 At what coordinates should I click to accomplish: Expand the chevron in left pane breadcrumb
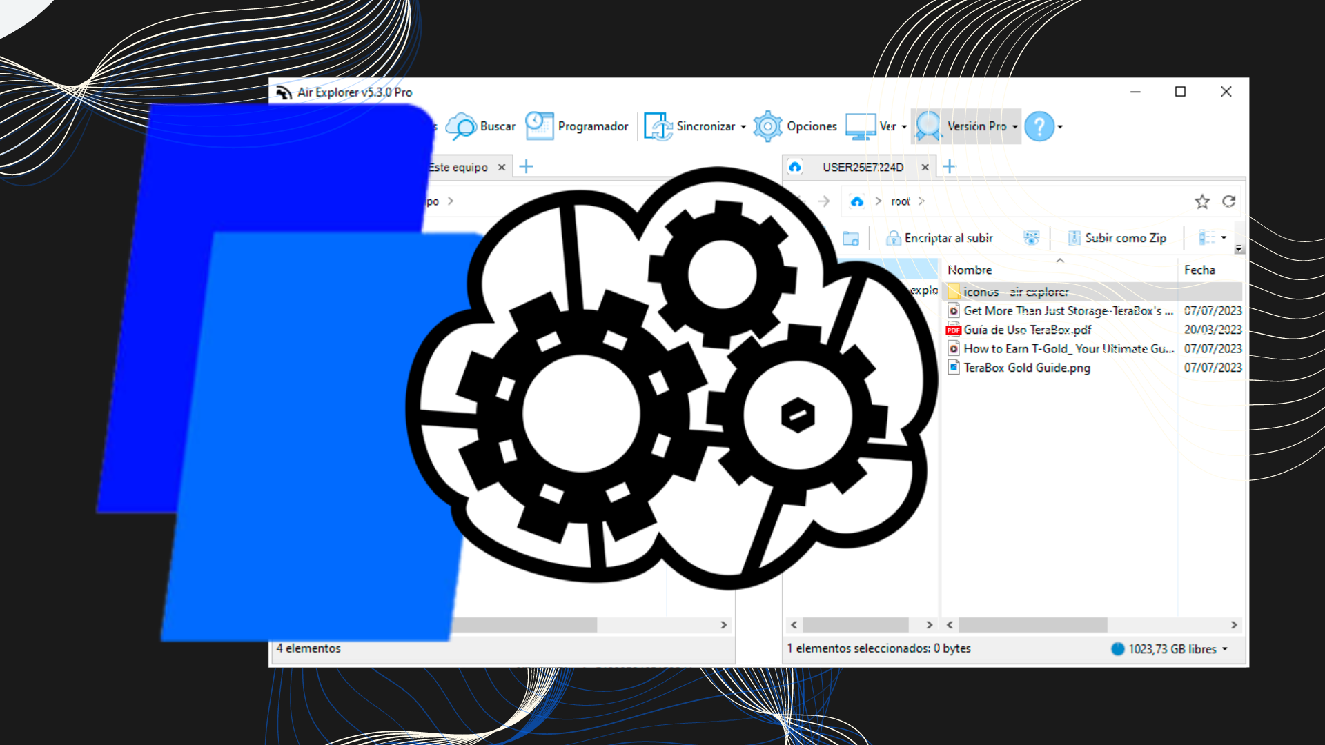tap(450, 201)
